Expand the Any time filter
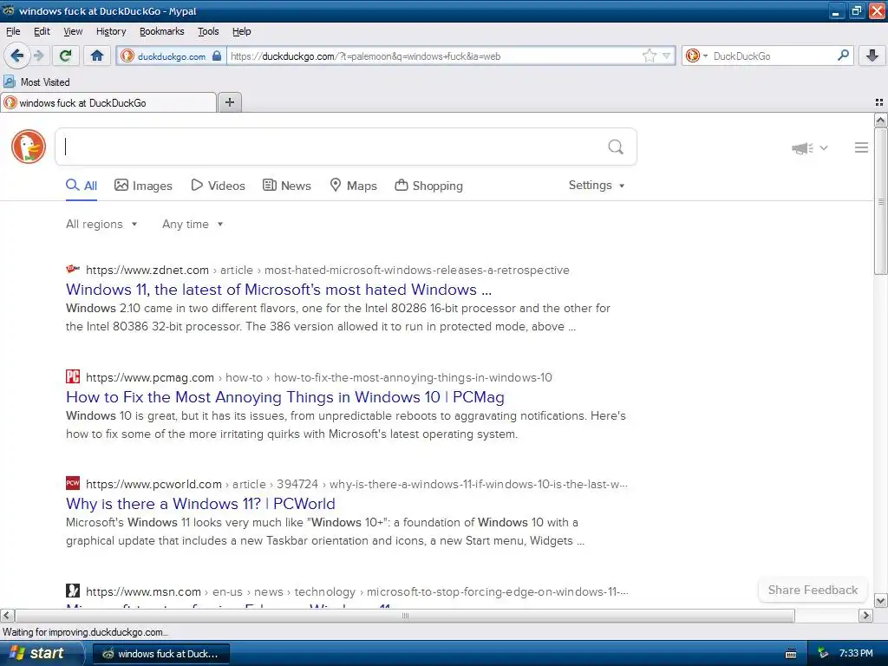 (x=193, y=224)
